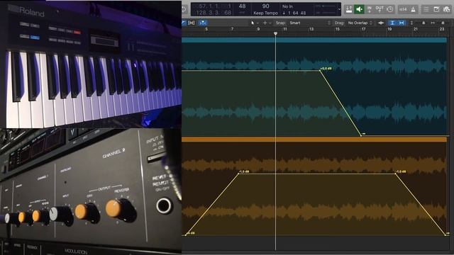The height and width of the screenshot is (255, 454).
Task: Select the Pointer tool icon
Action: click(x=253, y=23)
